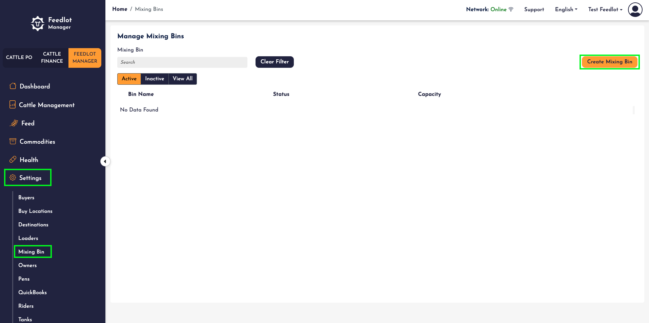Screen dimensions: 649x323
Task: Collapse the sidebar with the arrow button
Action: coord(105,161)
